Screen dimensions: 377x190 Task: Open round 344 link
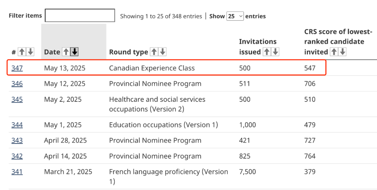tap(17, 125)
